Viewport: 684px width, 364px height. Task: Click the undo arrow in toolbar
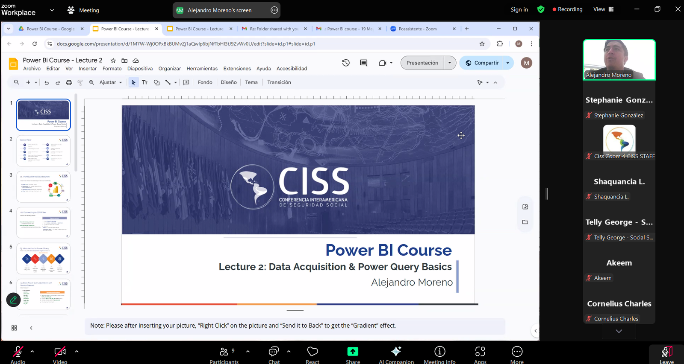click(x=47, y=82)
